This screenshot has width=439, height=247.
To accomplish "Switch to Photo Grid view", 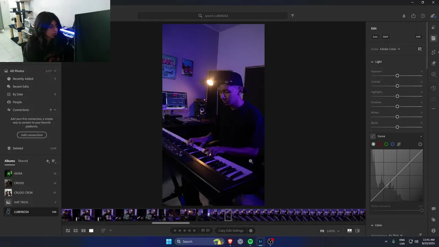I will click(x=68, y=231).
